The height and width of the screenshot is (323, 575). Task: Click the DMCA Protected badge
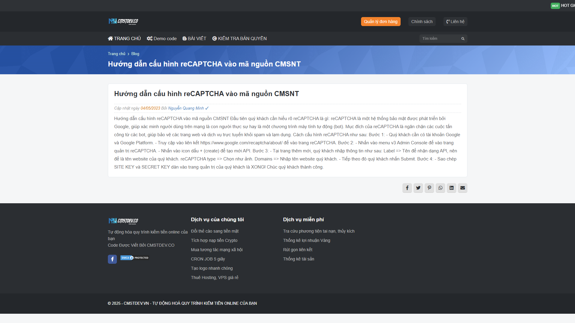coord(135,258)
